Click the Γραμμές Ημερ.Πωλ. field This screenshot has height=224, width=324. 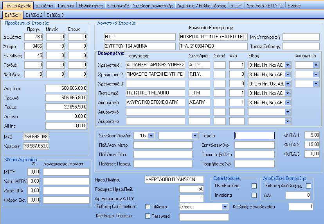(x=192, y=189)
